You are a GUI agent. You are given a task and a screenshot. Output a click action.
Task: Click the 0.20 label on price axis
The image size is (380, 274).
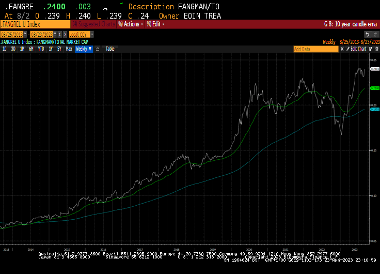click(x=374, y=105)
